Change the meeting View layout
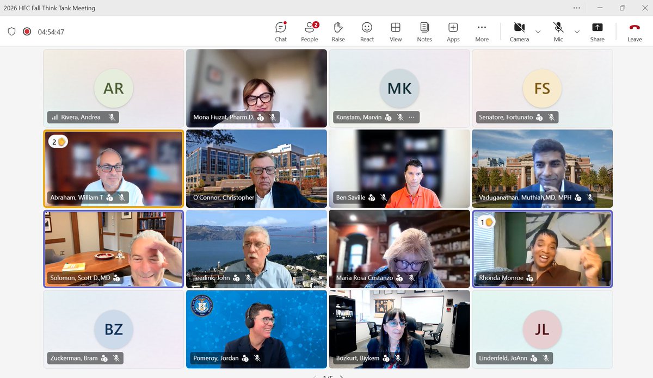The width and height of the screenshot is (653, 378). click(x=396, y=32)
